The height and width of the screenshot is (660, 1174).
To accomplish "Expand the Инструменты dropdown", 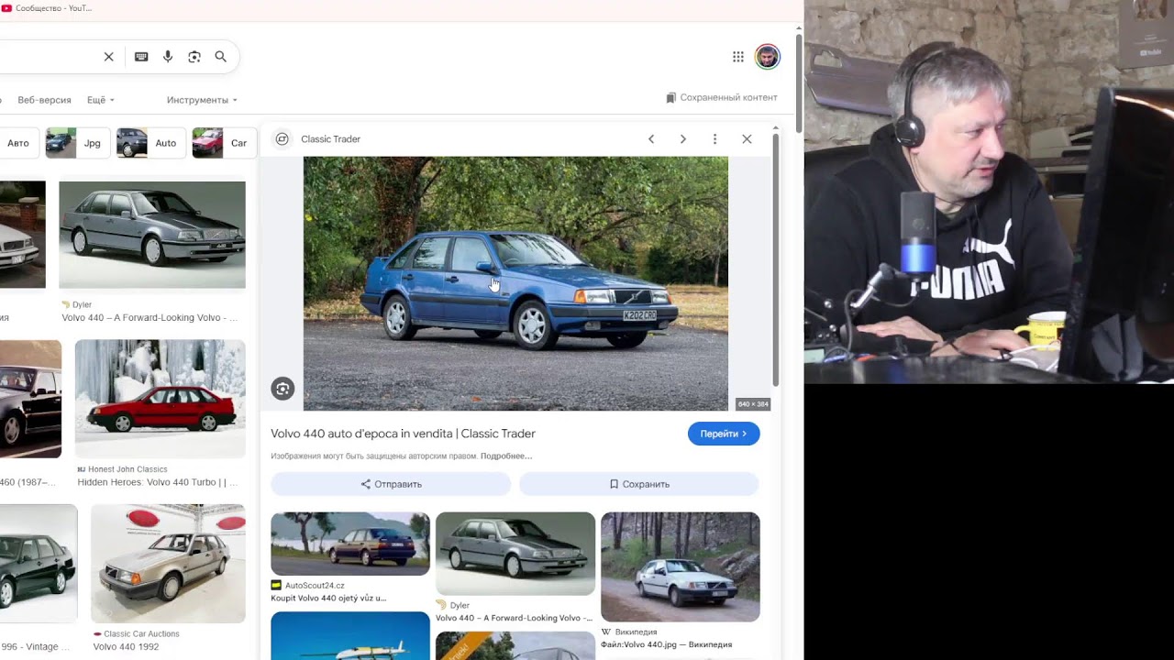I will tap(202, 100).
